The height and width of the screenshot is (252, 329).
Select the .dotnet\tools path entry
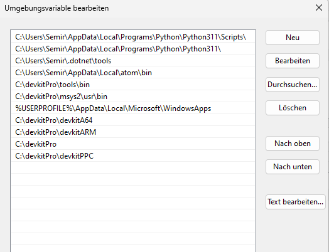point(133,61)
